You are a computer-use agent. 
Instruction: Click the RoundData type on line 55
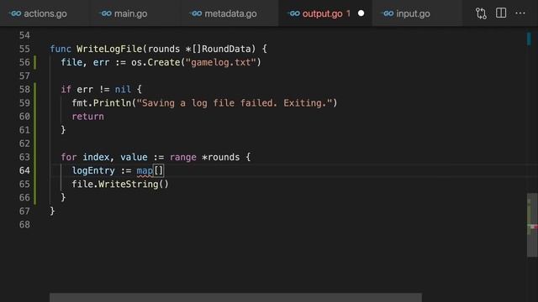tap(226, 49)
